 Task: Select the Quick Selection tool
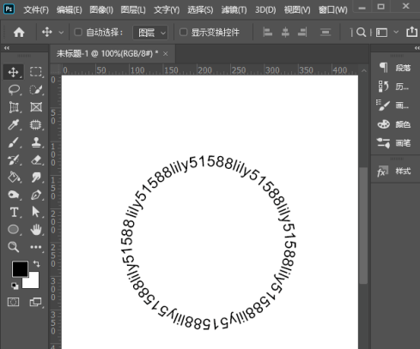(36, 89)
